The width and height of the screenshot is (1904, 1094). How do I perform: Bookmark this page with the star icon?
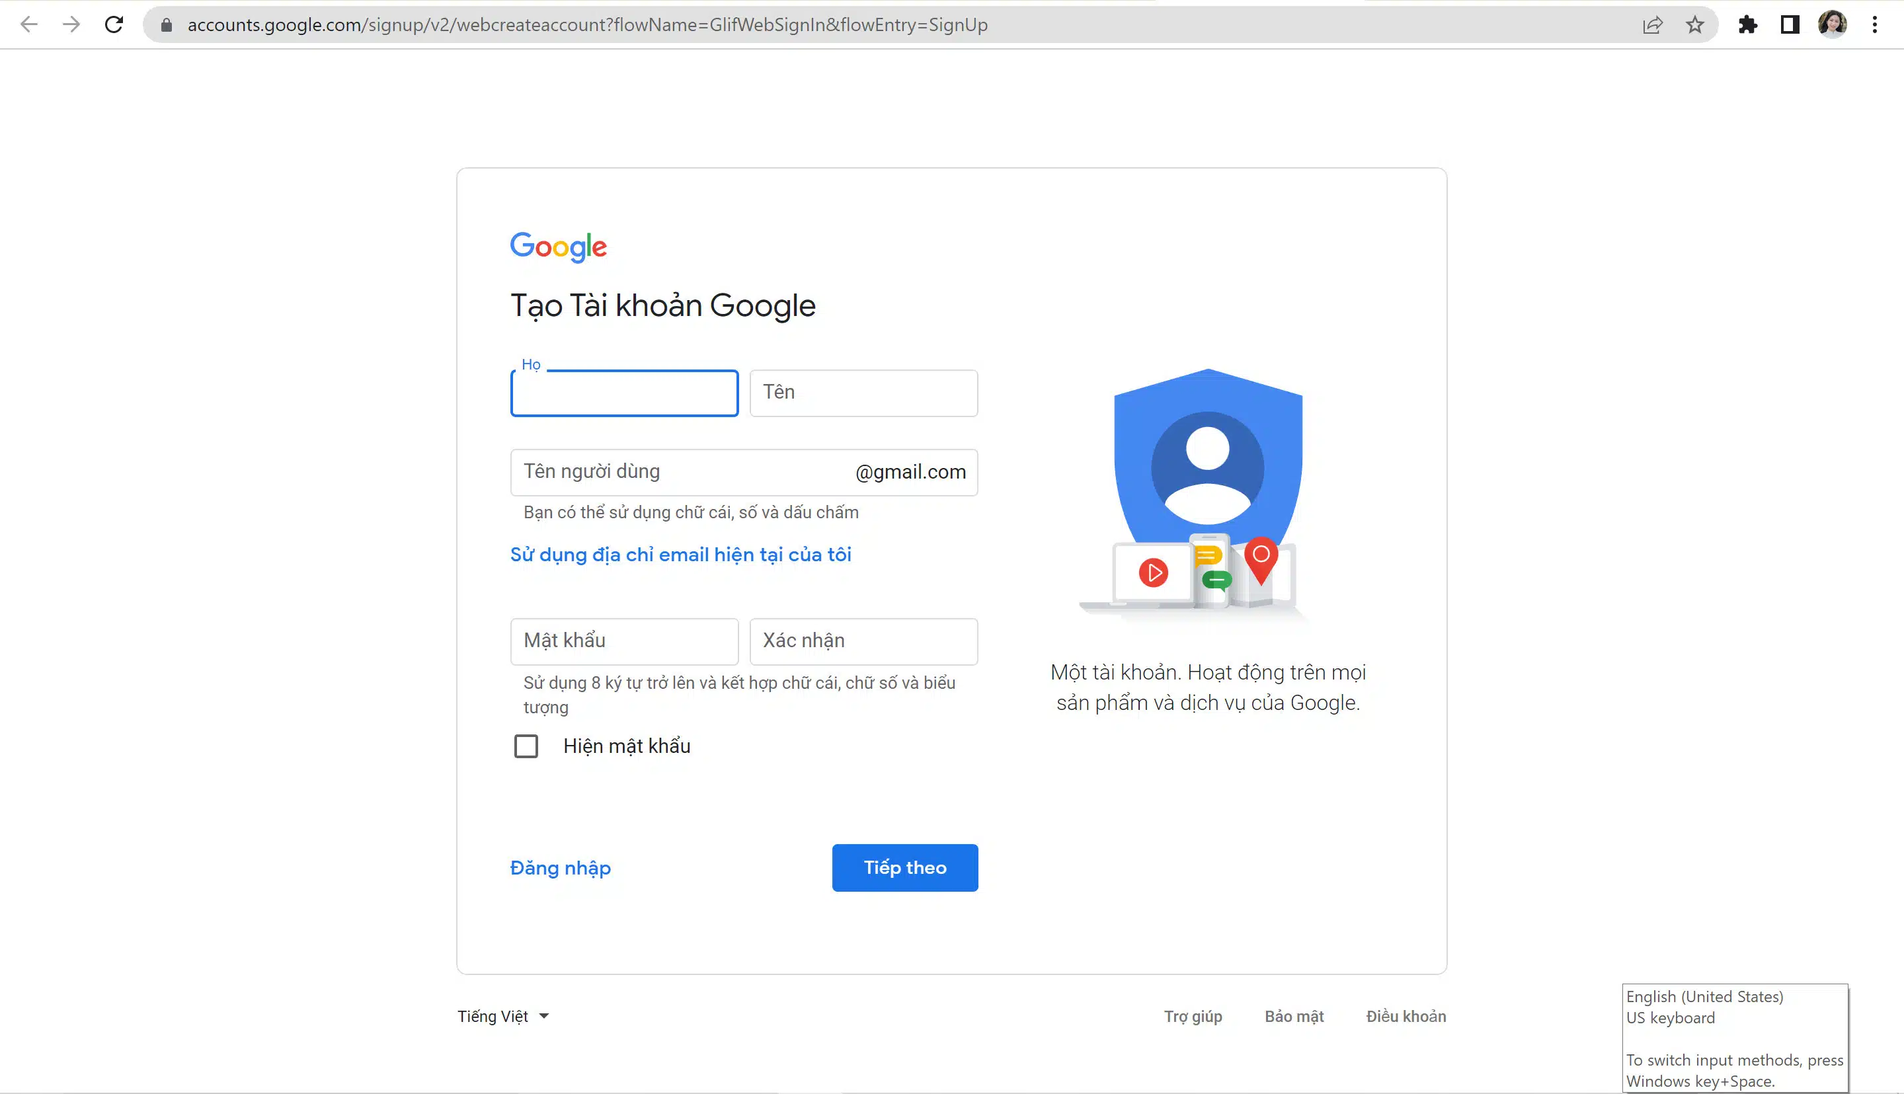pos(1695,25)
